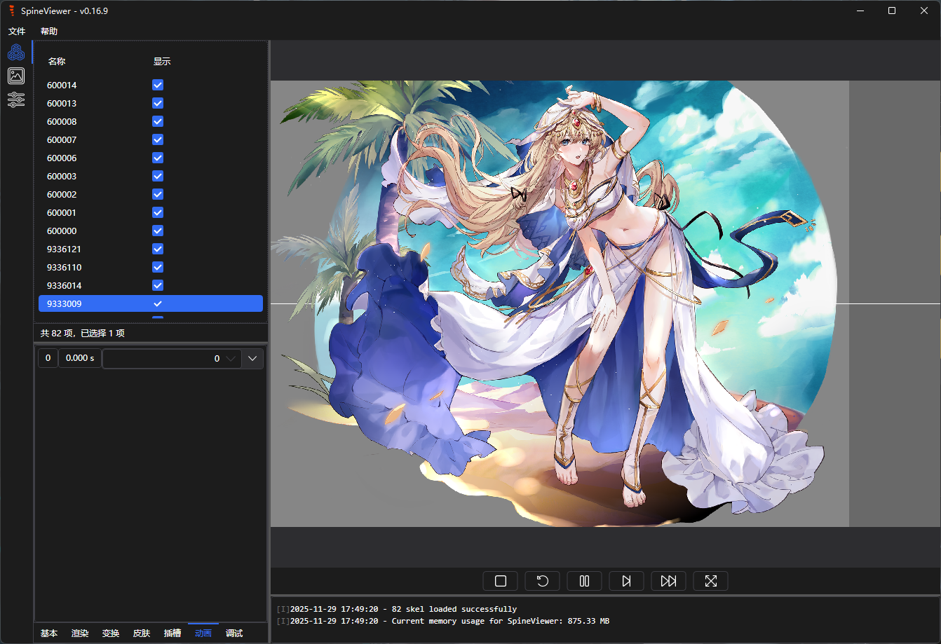Hide the 9336121 model via its checkbox
This screenshot has height=644, width=941.
tap(158, 249)
